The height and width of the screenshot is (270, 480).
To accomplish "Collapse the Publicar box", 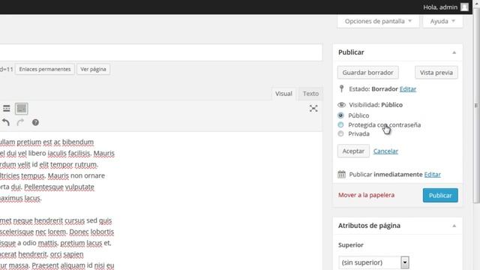I will [x=454, y=52].
